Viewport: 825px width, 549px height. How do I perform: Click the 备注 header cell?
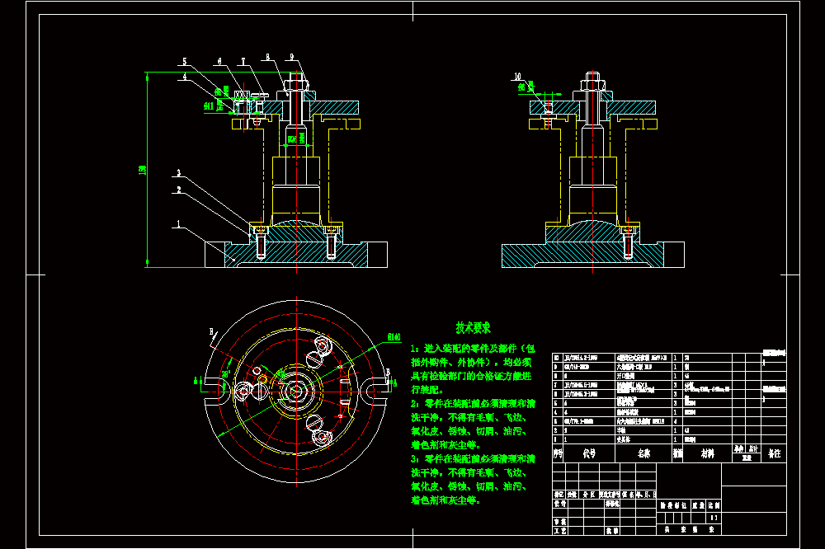pyautogui.click(x=774, y=453)
